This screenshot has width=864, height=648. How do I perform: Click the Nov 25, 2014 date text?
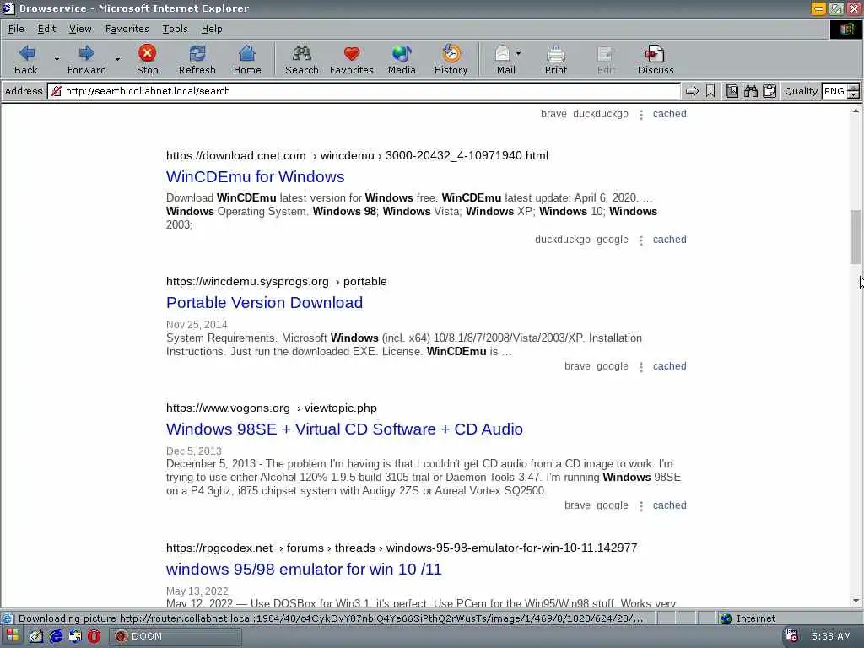197,325
